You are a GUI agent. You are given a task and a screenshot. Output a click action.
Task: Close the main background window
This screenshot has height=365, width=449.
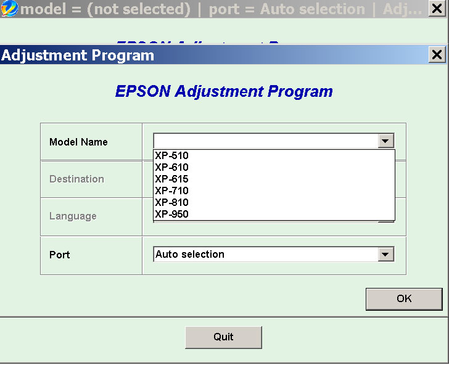(437, 9)
